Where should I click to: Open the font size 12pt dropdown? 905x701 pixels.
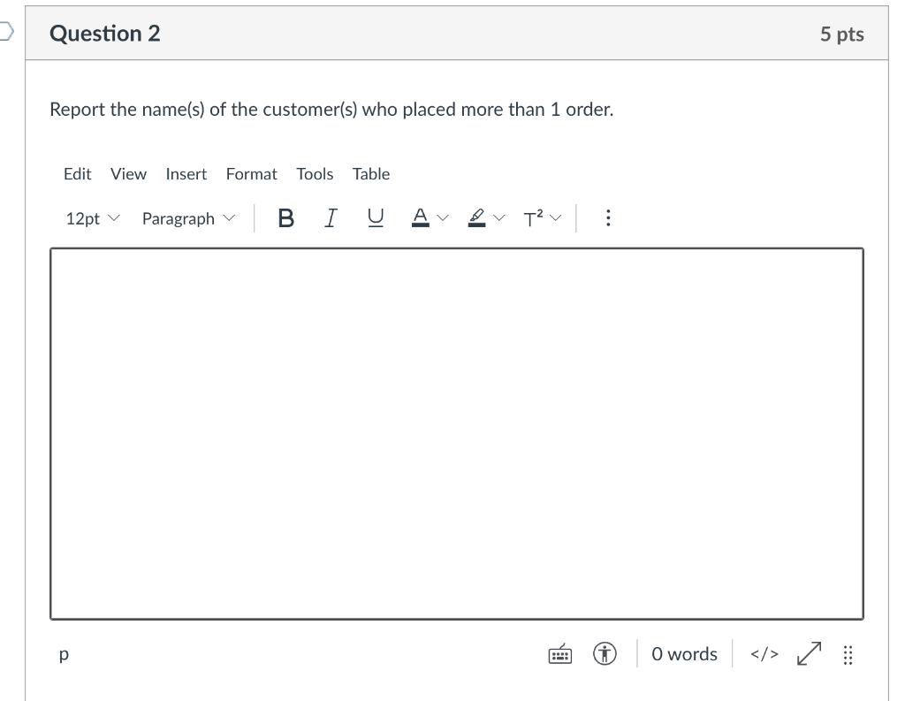point(92,218)
